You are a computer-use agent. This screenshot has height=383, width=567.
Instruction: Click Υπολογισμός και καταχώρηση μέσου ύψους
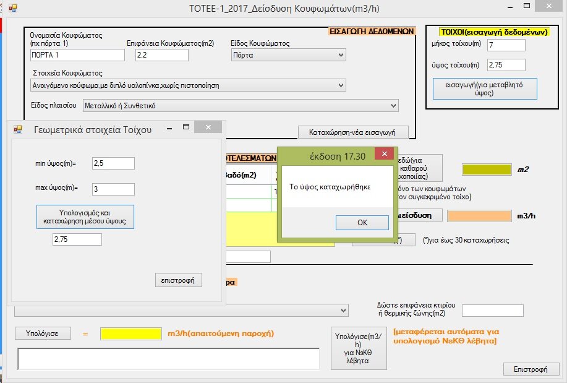(85, 217)
